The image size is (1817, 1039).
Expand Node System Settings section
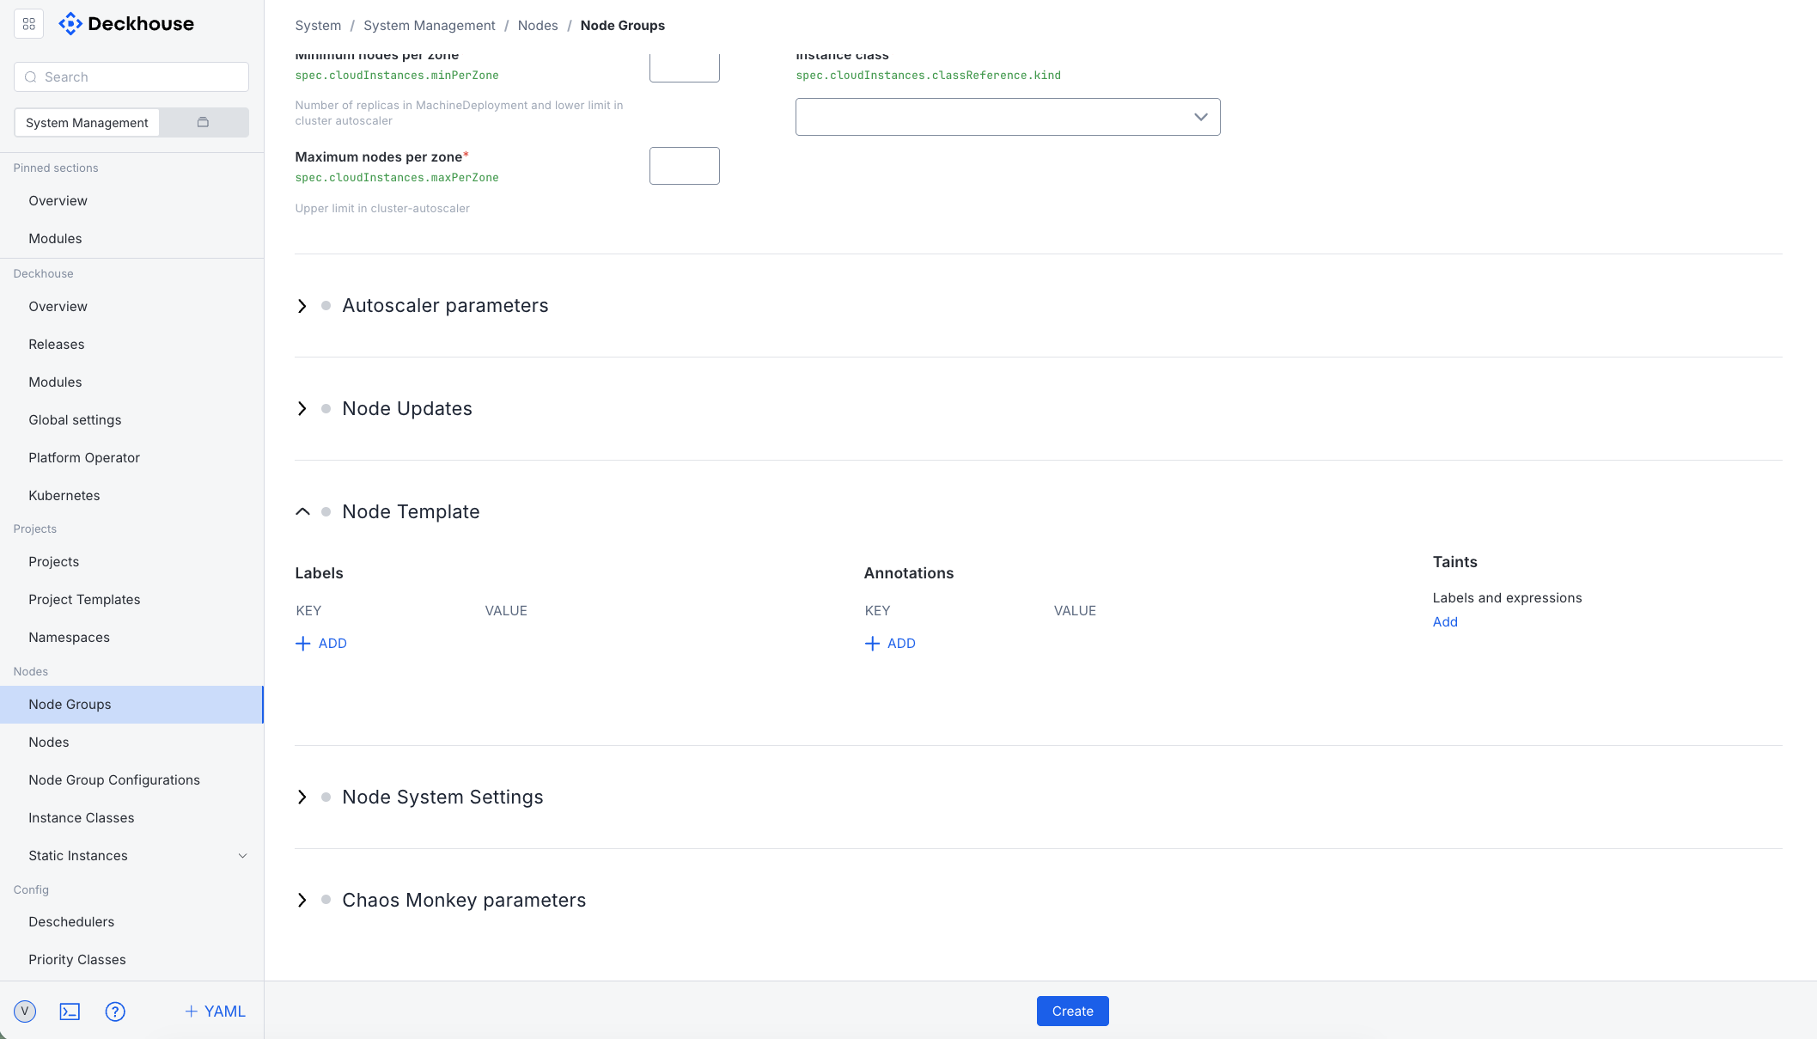click(302, 798)
